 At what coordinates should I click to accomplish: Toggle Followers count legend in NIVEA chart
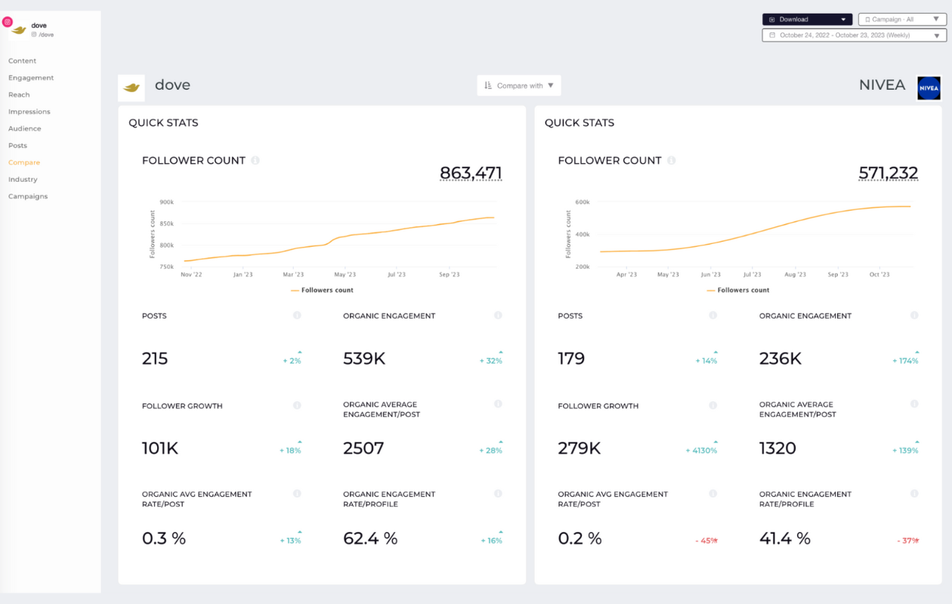pos(738,290)
